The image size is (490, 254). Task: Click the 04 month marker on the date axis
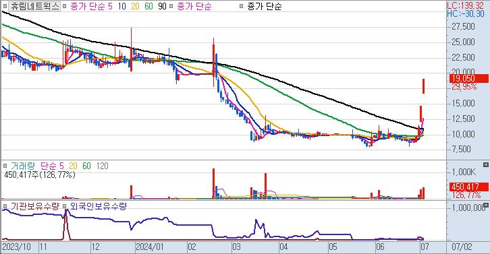click(x=283, y=247)
